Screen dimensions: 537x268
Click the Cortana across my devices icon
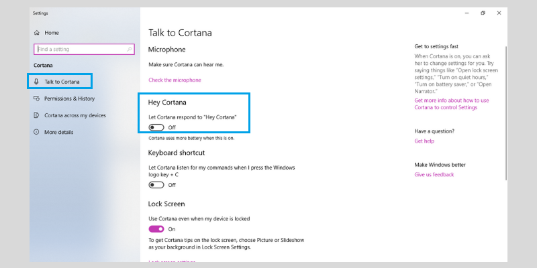click(x=36, y=115)
